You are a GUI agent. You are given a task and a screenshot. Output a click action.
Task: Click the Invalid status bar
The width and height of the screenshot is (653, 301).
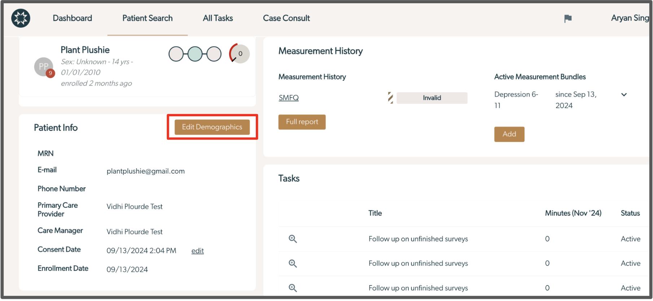click(x=432, y=98)
